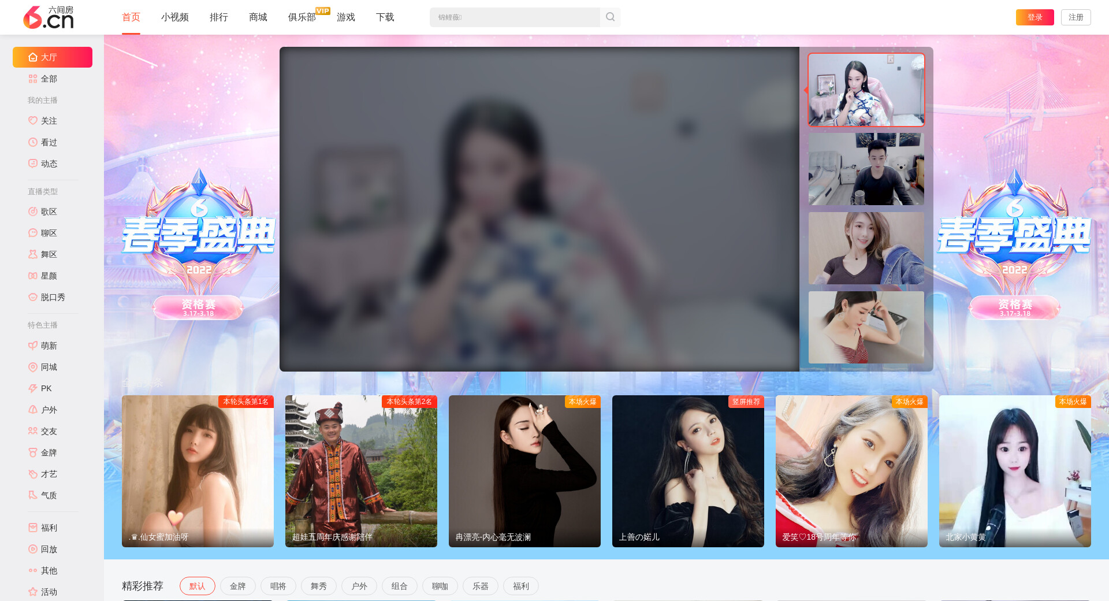Click the 6.cn site logo
1109x601 pixels.
pyautogui.click(x=49, y=17)
